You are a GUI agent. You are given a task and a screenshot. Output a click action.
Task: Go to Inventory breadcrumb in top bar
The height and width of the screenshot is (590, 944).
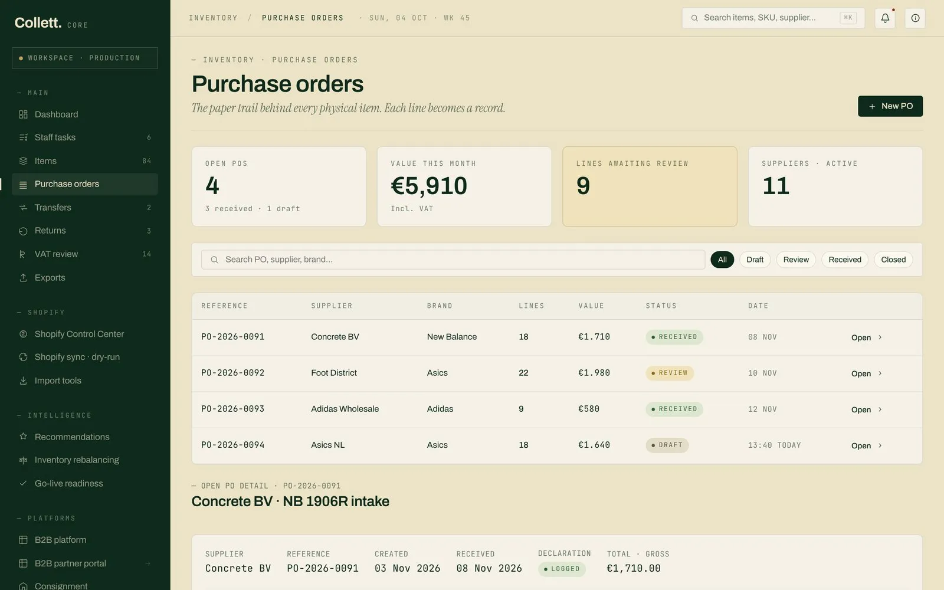coord(213,18)
